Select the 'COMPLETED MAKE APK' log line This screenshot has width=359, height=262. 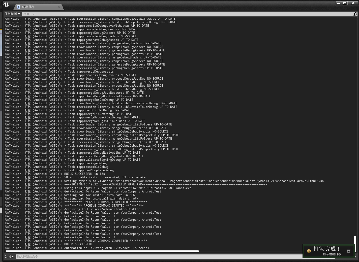(x=136, y=184)
